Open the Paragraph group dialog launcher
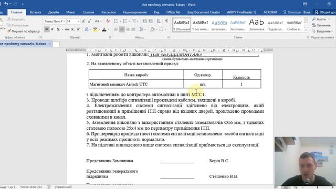The height and width of the screenshot is (189, 336). (x=169, y=37)
